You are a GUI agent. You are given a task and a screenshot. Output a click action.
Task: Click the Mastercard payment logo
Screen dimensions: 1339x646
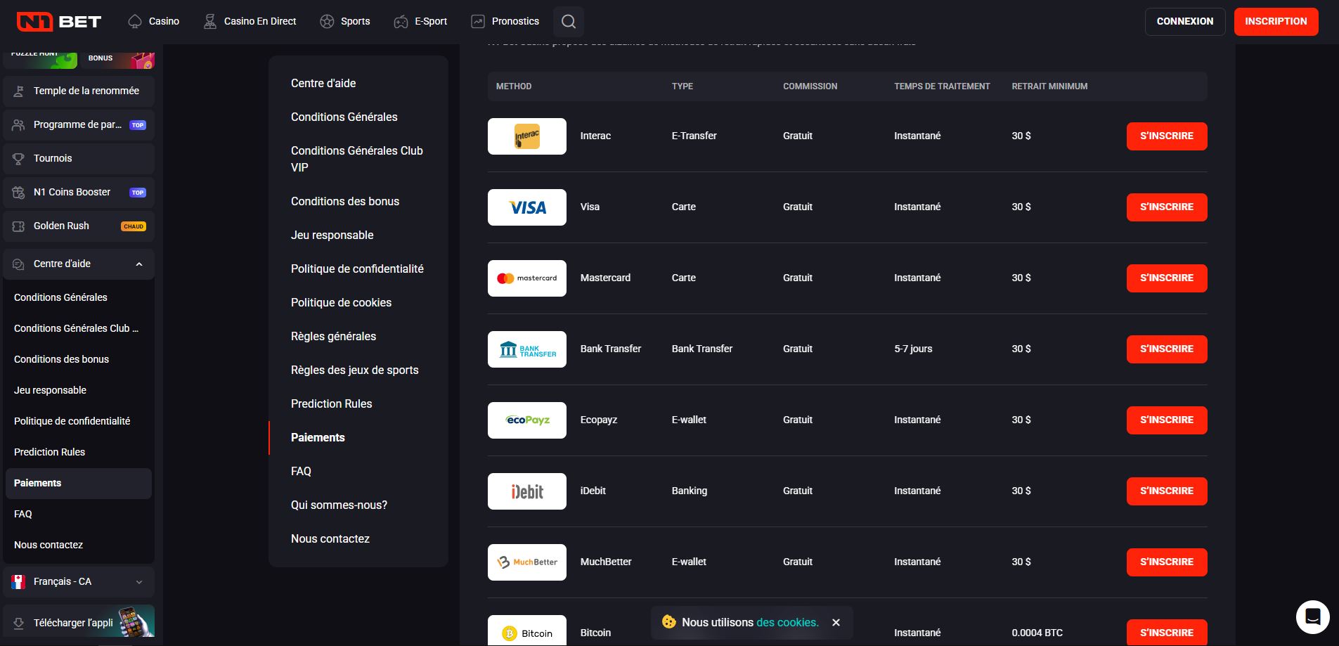[527, 278]
